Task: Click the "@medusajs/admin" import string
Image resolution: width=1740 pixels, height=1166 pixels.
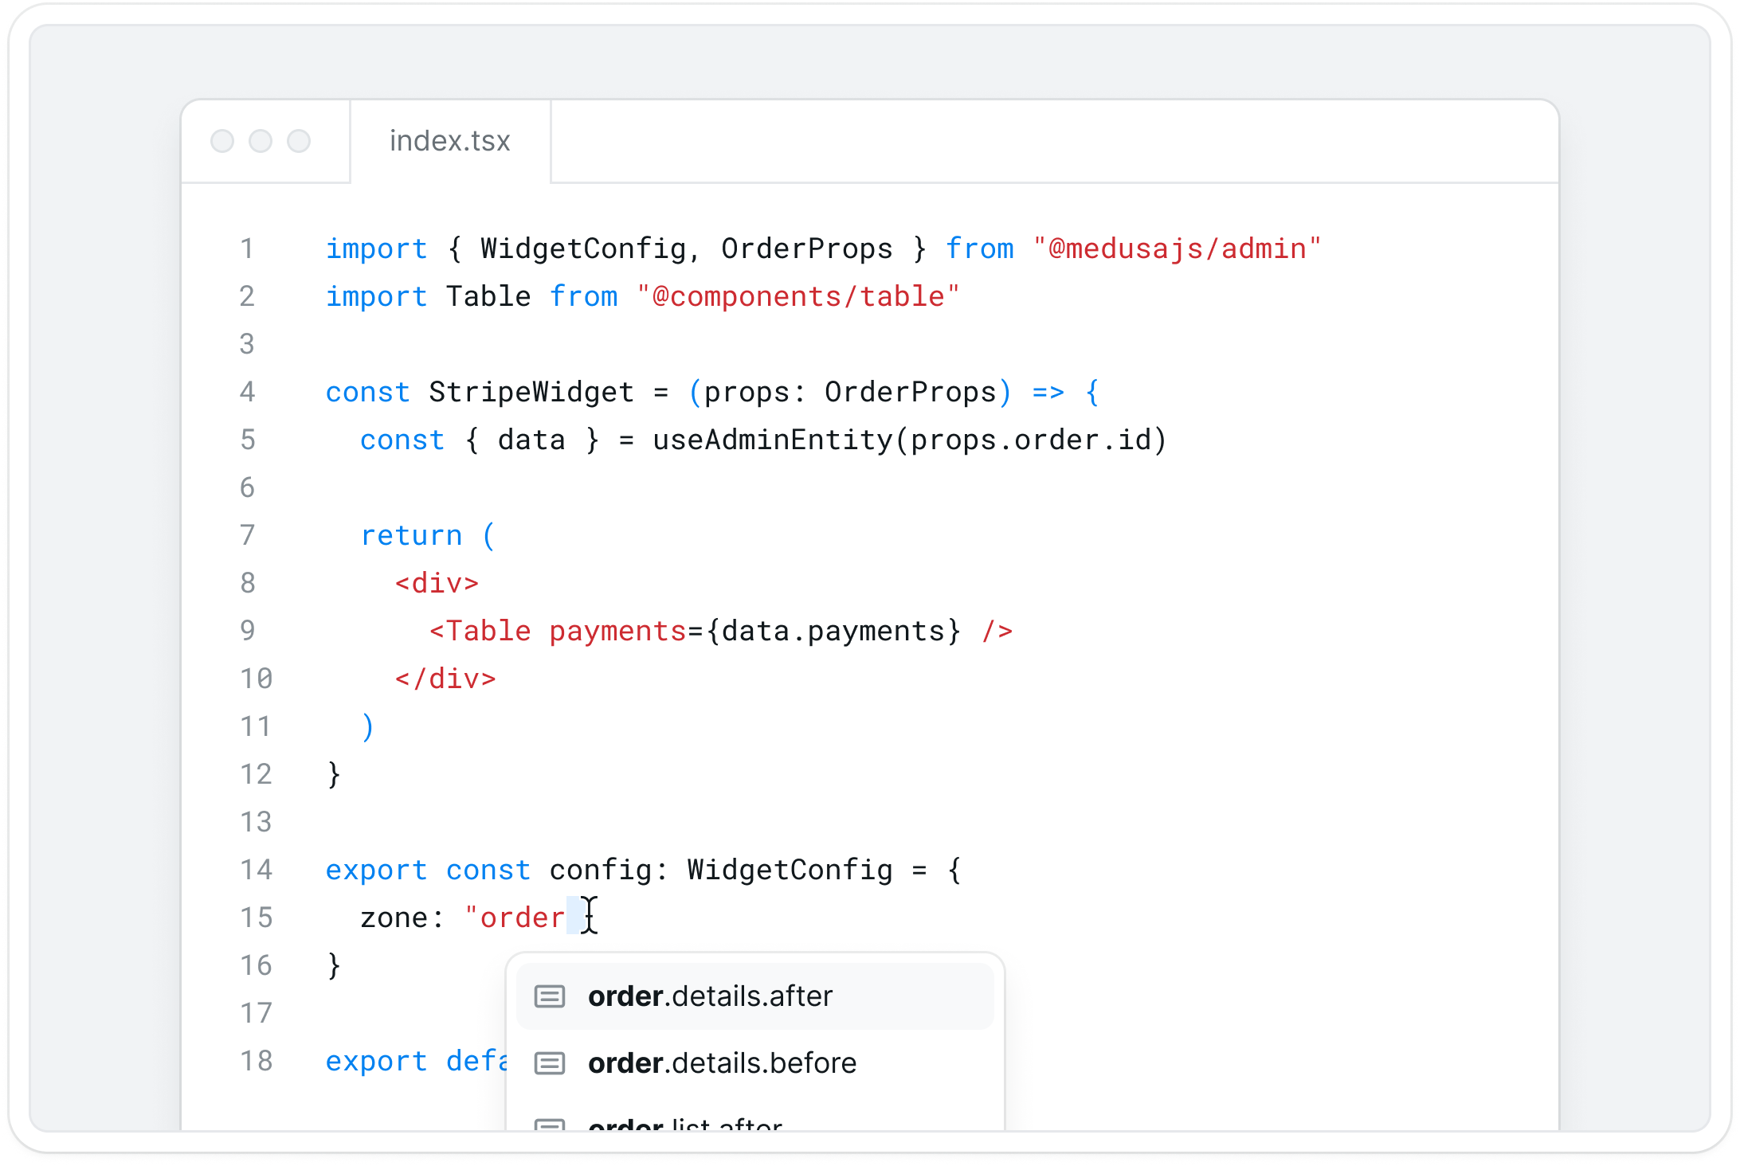Action: pos(1177,248)
